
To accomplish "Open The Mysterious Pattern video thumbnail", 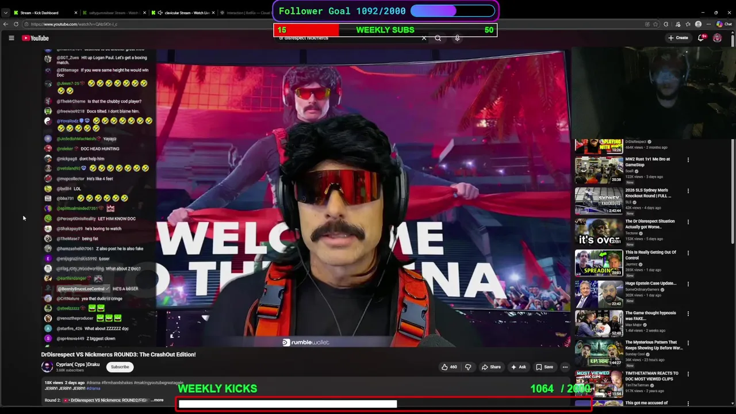I will coord(599,353).
